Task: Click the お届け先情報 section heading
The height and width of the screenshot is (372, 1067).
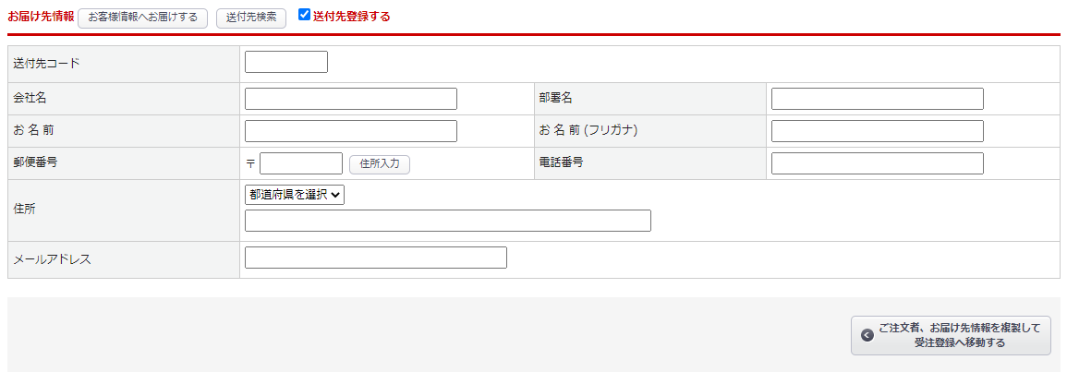Action: tap(41, 17)
